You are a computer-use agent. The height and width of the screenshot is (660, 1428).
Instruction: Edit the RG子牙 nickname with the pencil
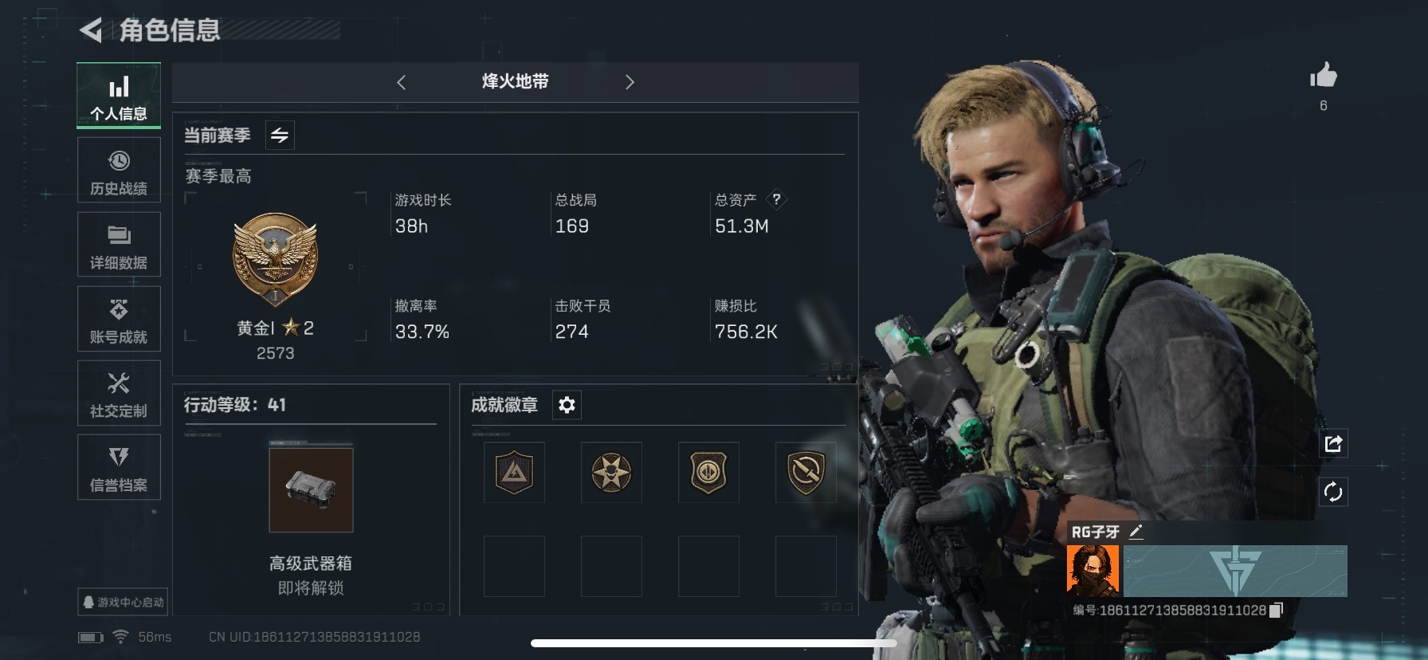pos(1136,532)
